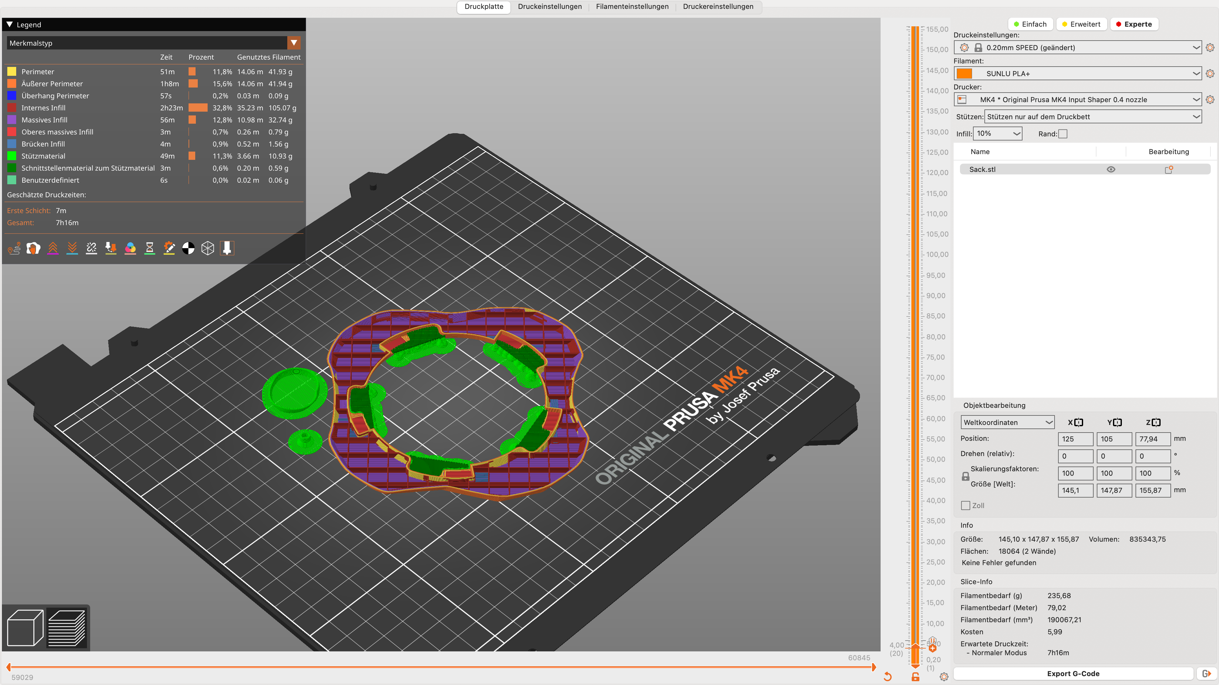Enable the Rand checkbox
This screenshot has width=1219, height=685.
1063,134
